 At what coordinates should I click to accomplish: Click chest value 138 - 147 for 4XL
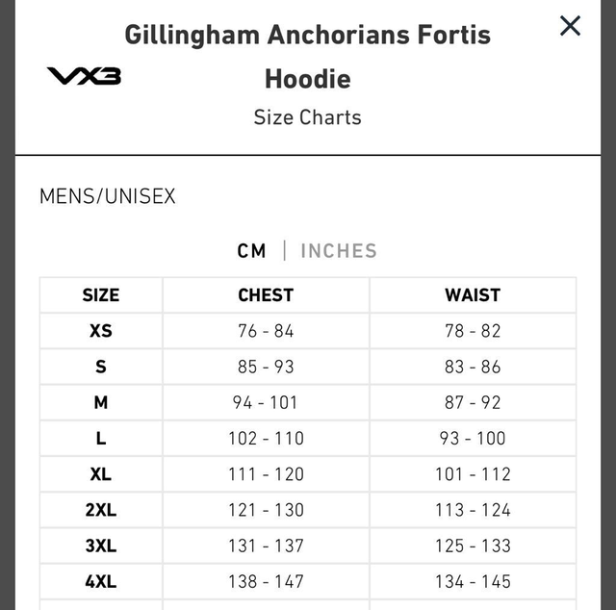pos(266,581)
